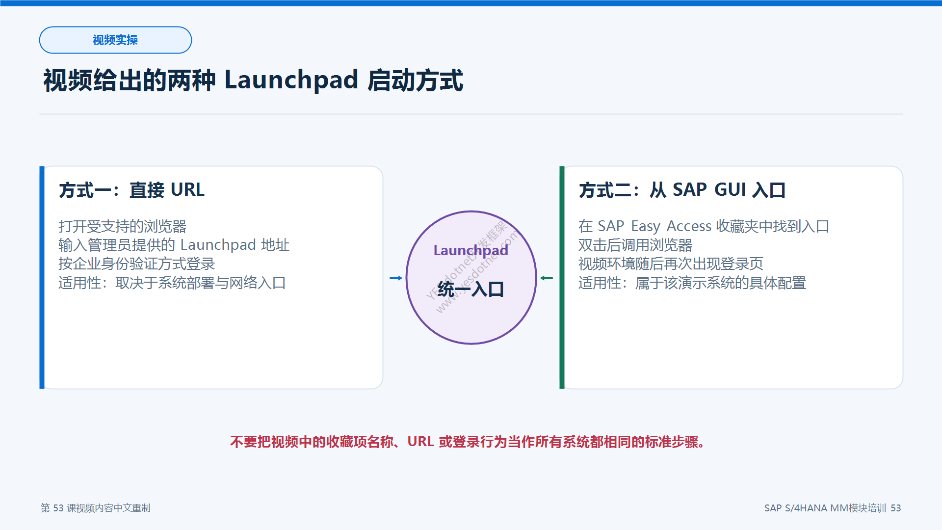Click the line 双击后调用浏览器
Screen dimensions: 942x530
[635, 245]
